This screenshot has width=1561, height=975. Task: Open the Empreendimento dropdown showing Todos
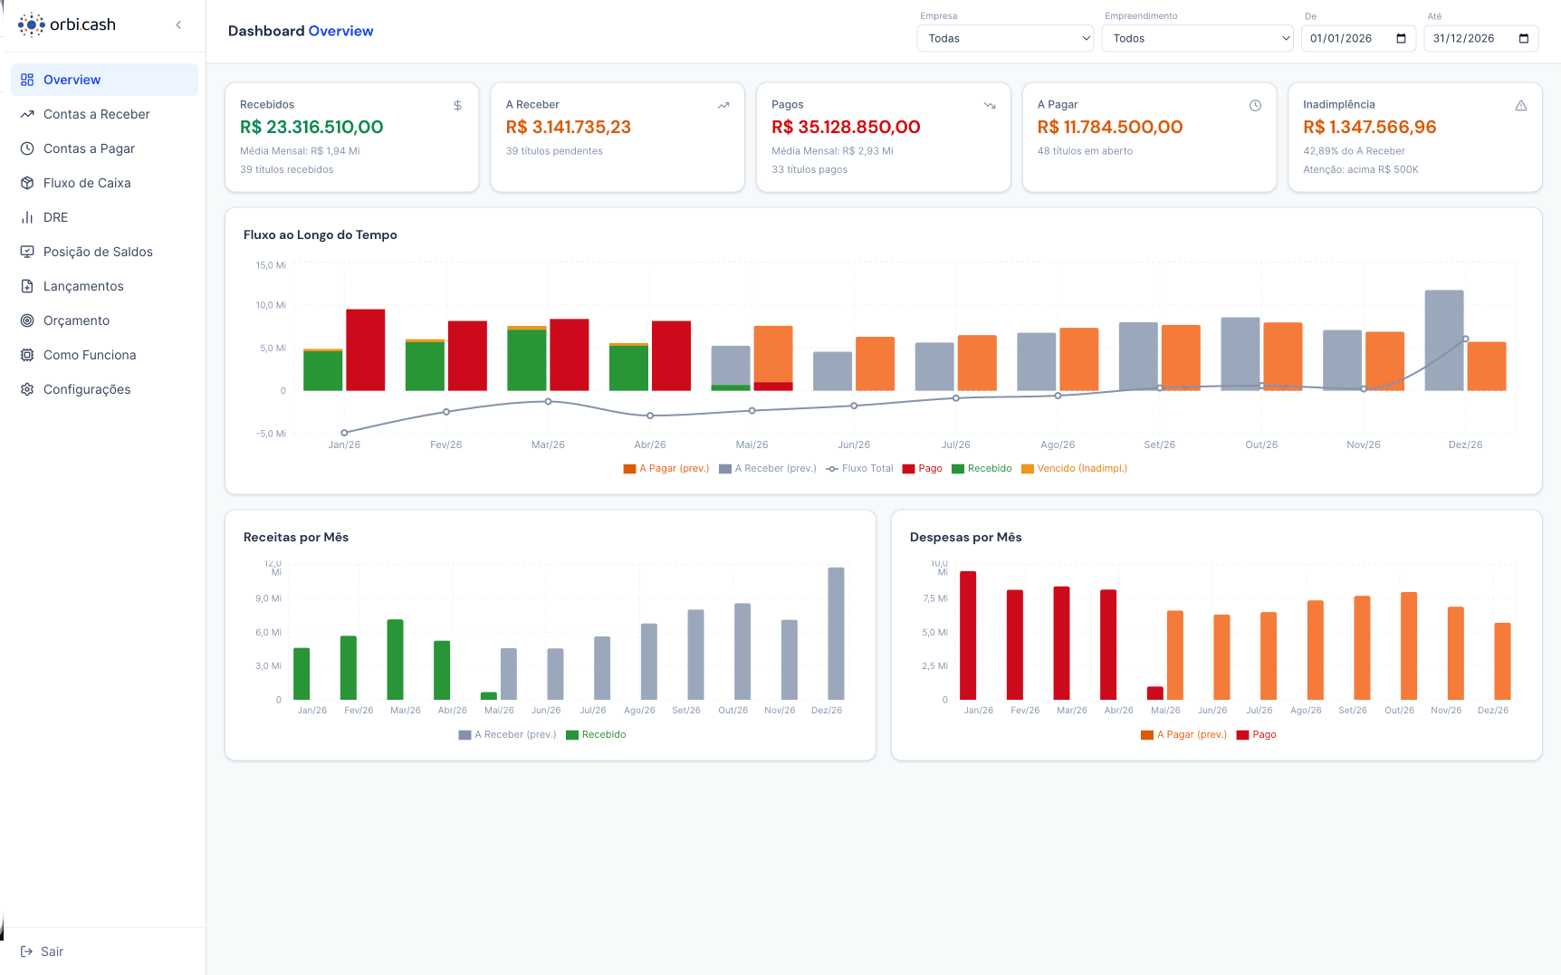pyautogui.click(x=1197, y=38)
